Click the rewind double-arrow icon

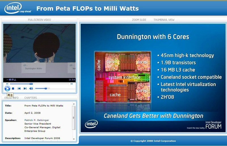click(x=7, y=84)
